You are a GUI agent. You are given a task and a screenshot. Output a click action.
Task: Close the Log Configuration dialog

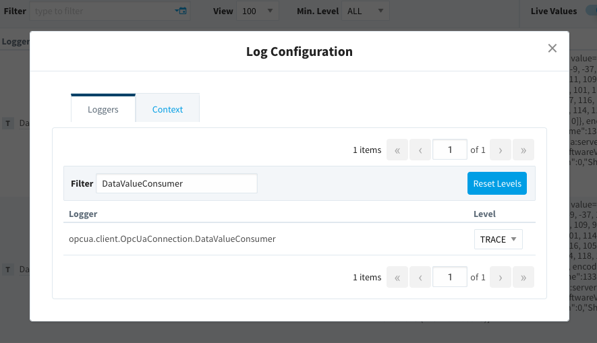click(x=552, y=49)
